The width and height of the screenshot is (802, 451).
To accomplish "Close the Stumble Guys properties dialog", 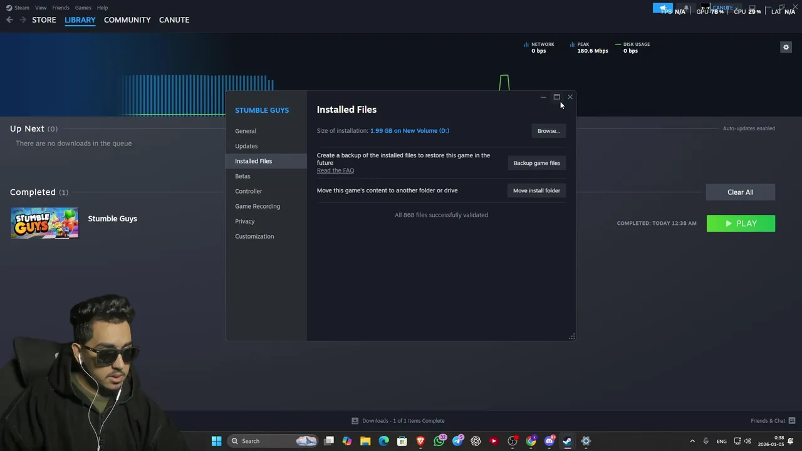I will tap(570, 97).
